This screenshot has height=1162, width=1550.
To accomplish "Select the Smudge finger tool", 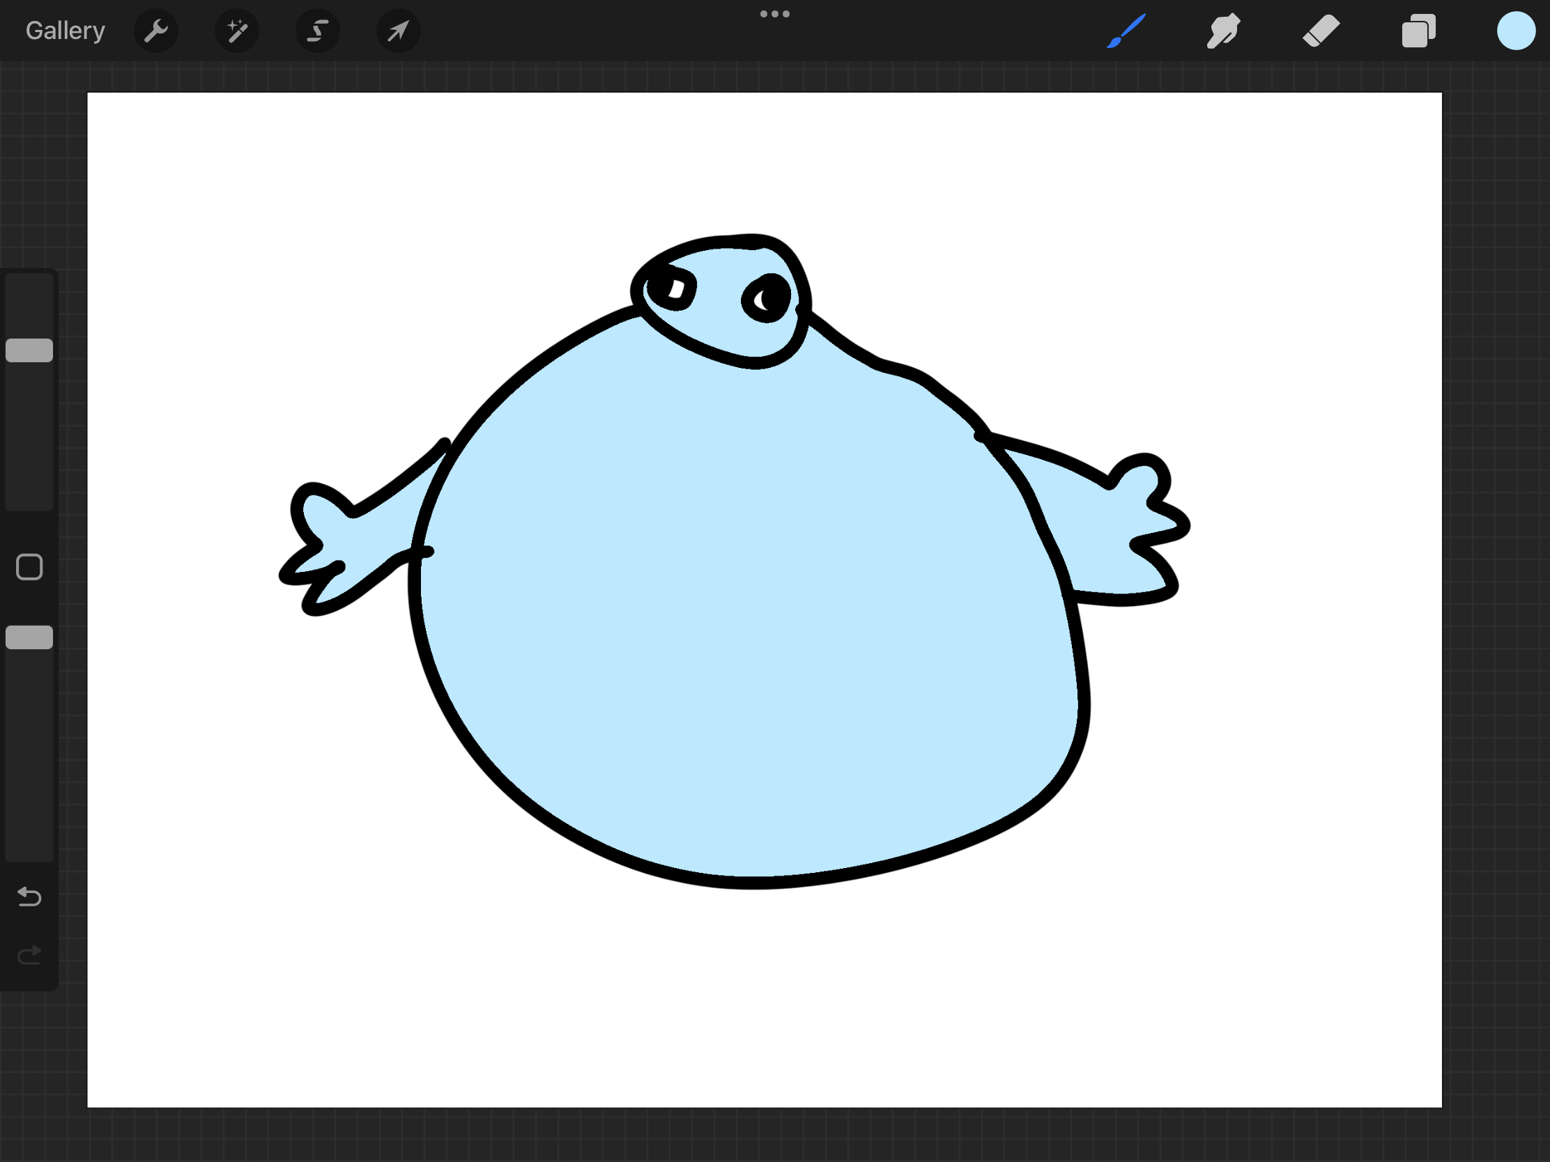I will pos(1223,31).
